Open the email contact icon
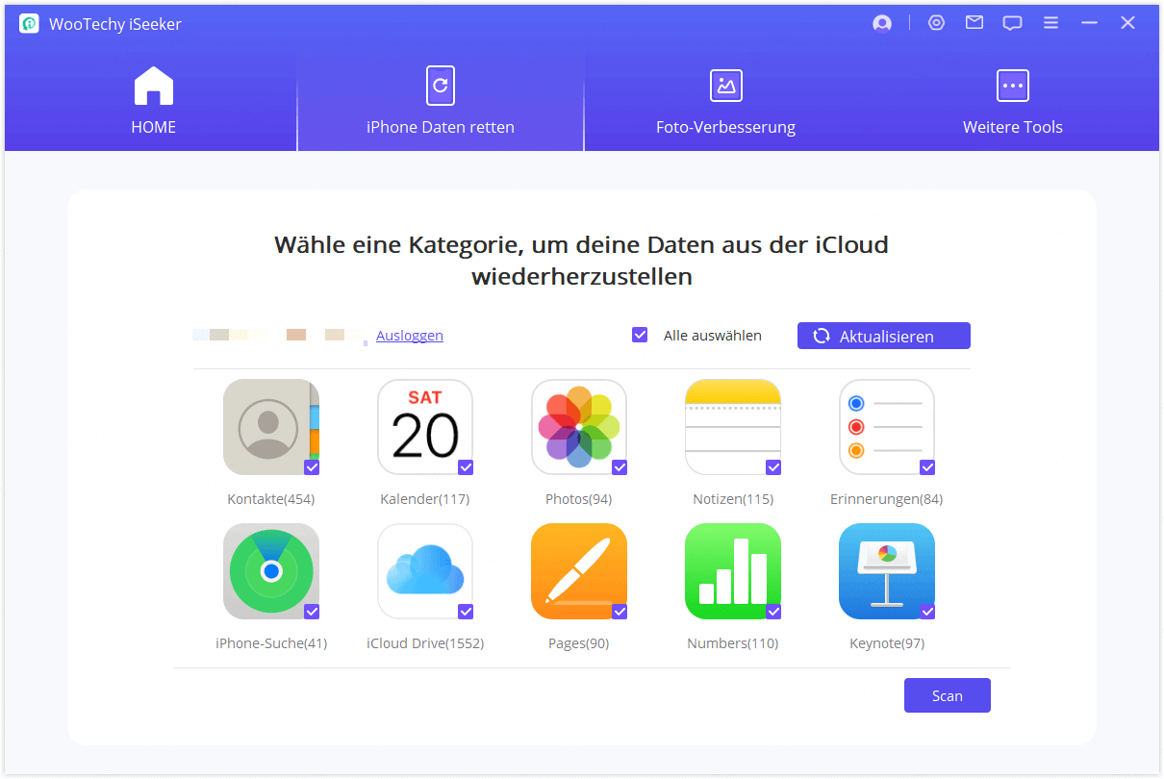 pos(974,22)
